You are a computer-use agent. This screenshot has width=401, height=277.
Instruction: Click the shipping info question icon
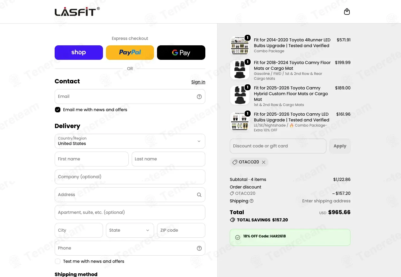(252, 201)
